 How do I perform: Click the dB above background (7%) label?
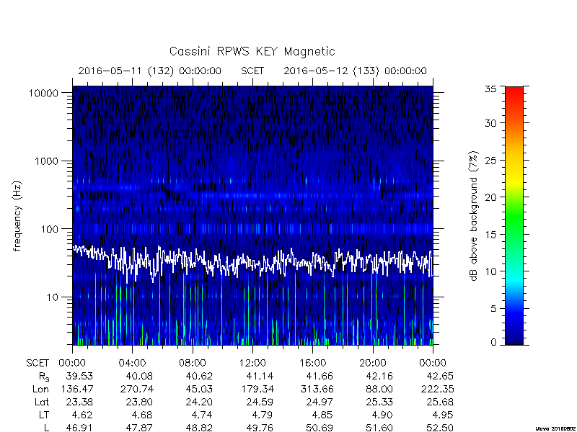click(474, 216)
